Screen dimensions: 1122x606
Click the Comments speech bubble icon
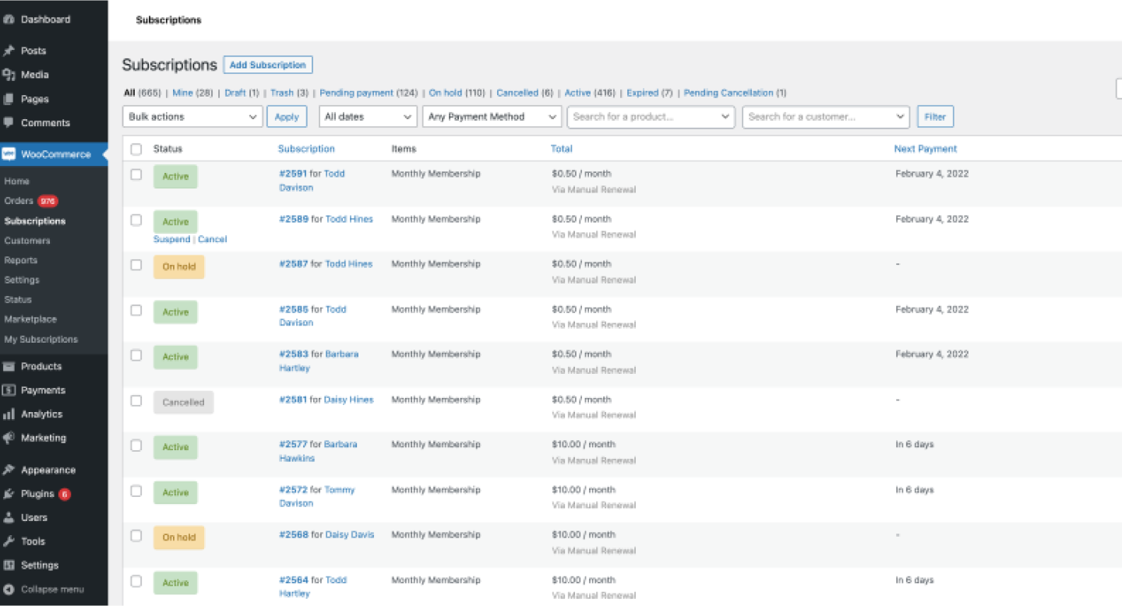[x=9, y=123]
